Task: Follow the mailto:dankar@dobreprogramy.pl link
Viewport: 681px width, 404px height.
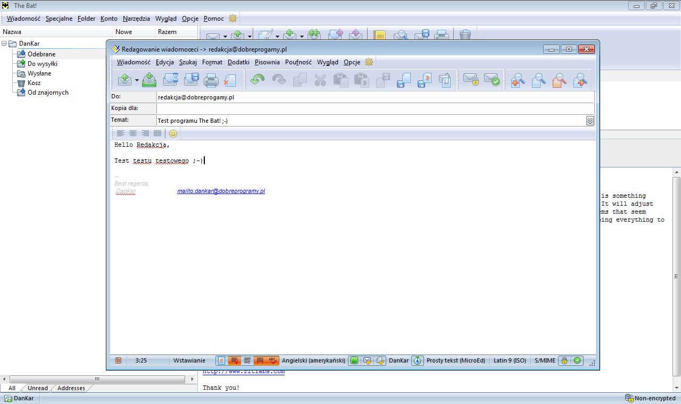Action: (221, 191)
